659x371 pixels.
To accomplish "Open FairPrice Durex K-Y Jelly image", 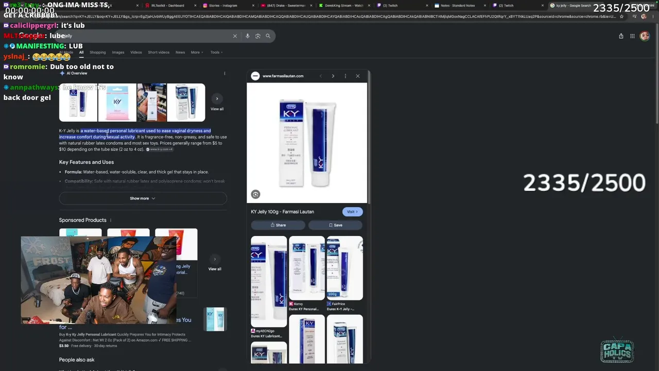I will pos(345,268).
